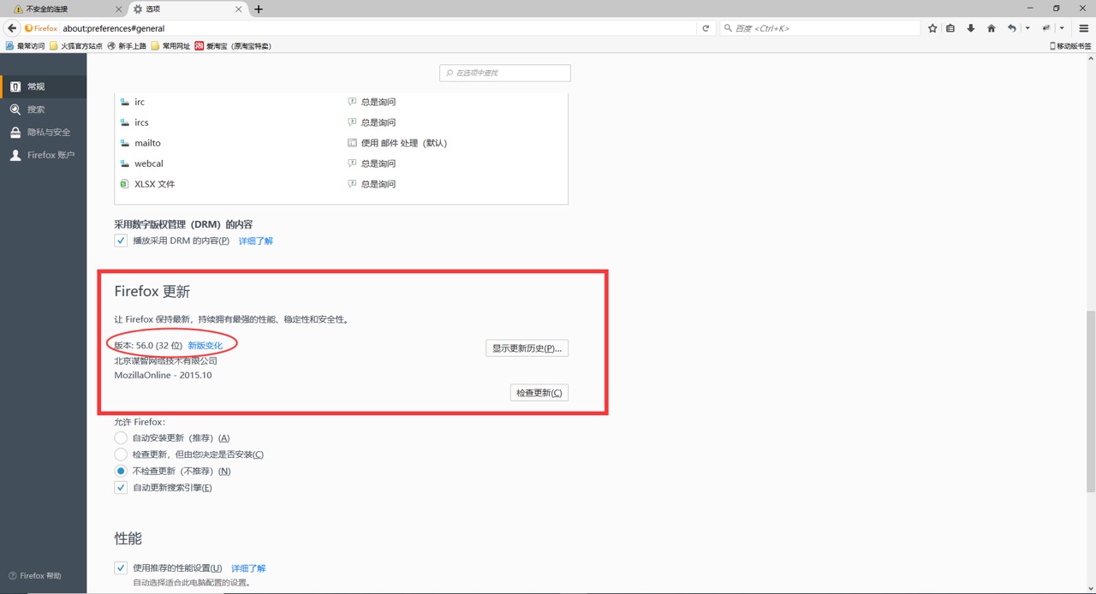This screenshot has width=1096, height=594.
Task: Open the downloads arrow icon
Action: pyautogui.click(x=970, y=28)
